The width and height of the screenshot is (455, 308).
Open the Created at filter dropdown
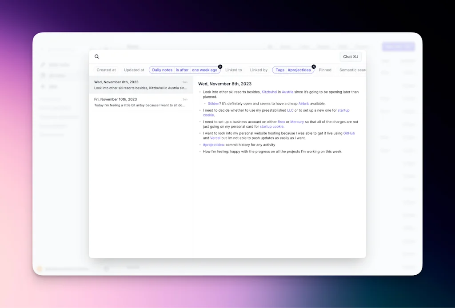(106, 70)
